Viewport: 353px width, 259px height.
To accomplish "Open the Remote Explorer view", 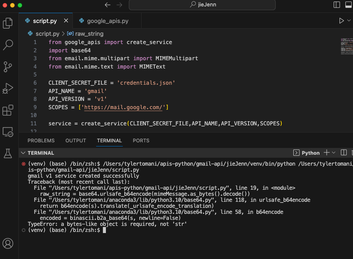I will pos(8,132).
